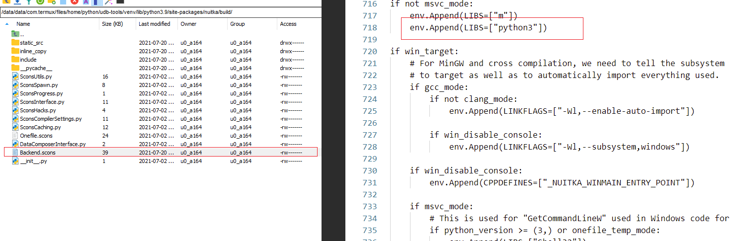Click the drwx------ access of static_src

click(291, 43)
